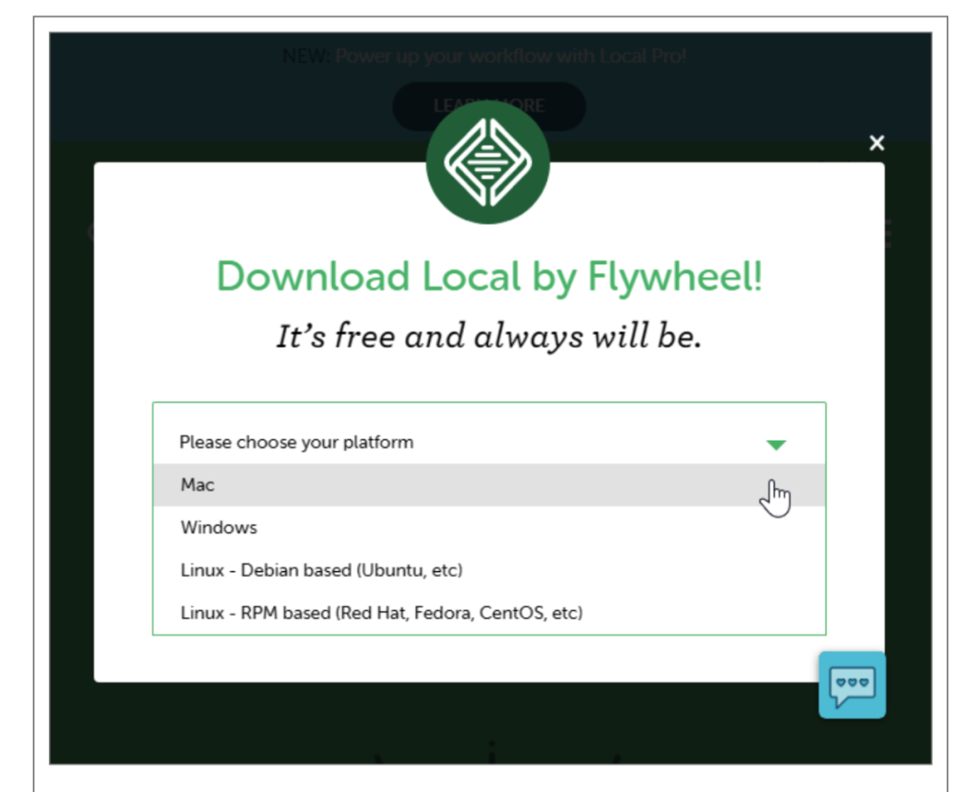Open the chat bubble widget
977x792 pixels.
852,684
